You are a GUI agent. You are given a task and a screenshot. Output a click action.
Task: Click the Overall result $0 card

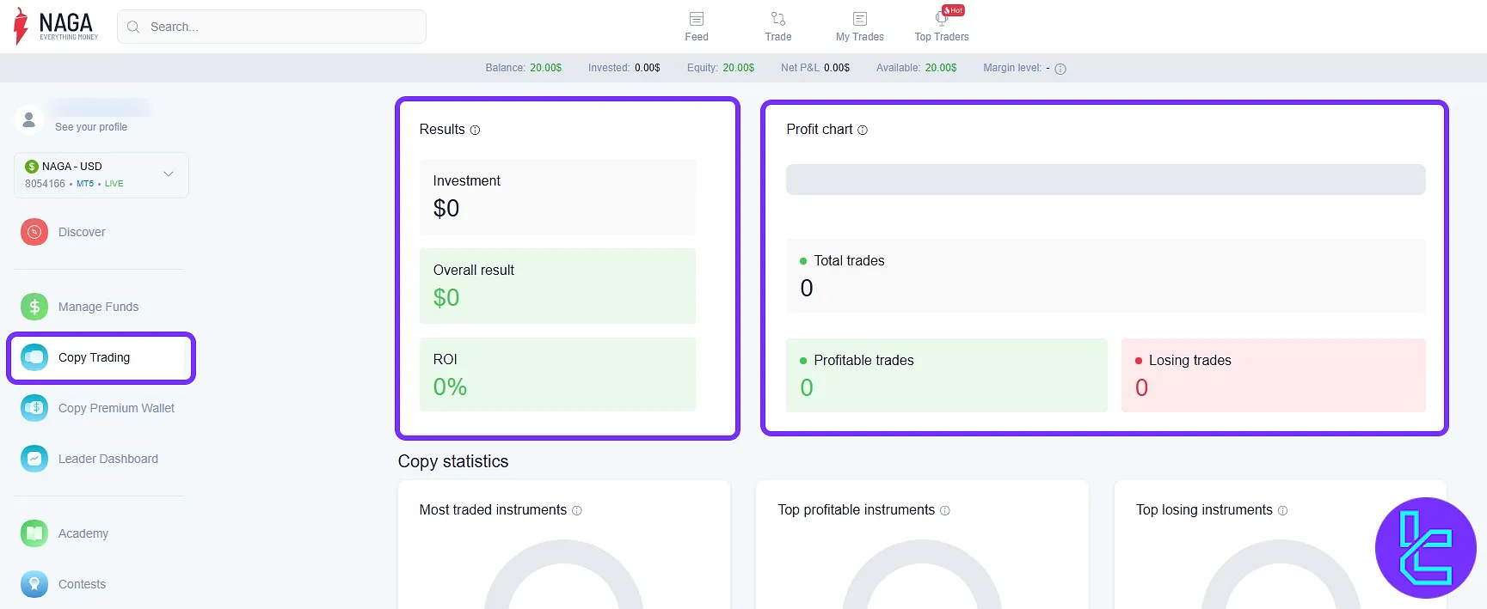point(557,286)
